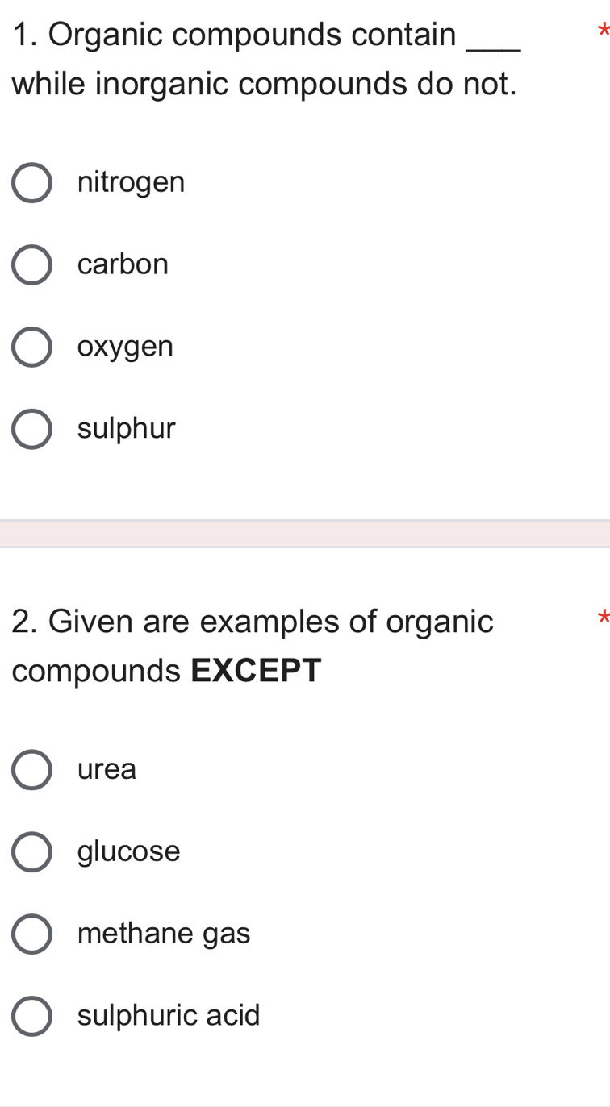The width and height of the screenshot is (610, 1107).
Task: Click the 'glucose' option label text
Action: 129,851
